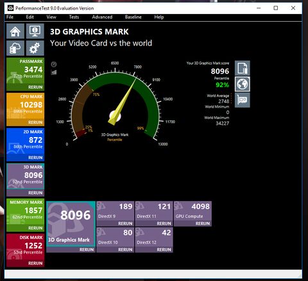Viewport: 308px width, 281px height.
Task: Select the speedometer gauge view icon
Action: point(54,64)
